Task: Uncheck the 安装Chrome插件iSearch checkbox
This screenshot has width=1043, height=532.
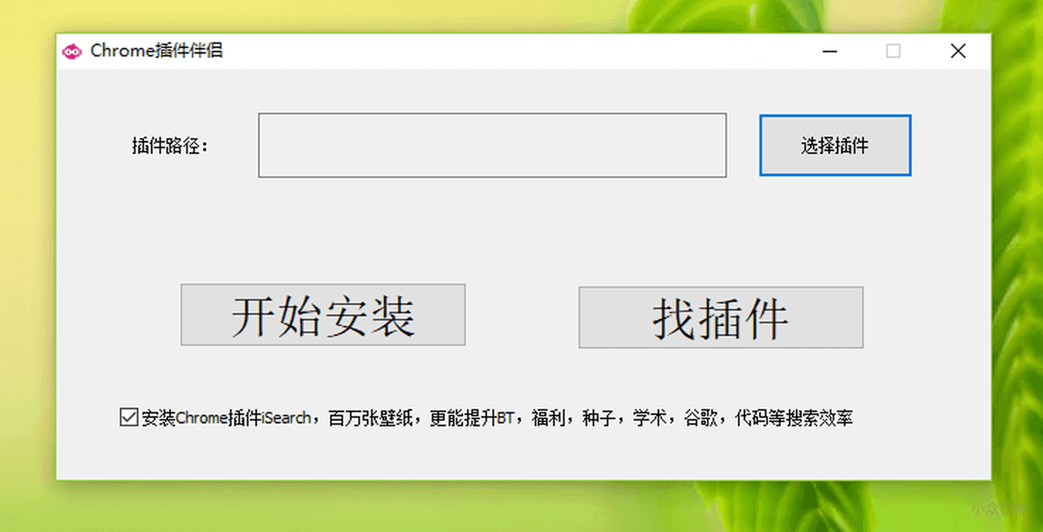Action: pyautogui.click(x=128, y=417)
